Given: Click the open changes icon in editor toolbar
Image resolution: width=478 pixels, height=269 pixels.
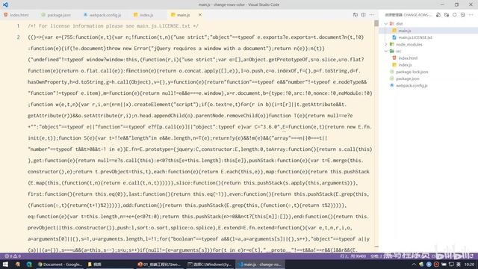Looking at the screenshot, I should pyautogui.click(x=356, y=15).
